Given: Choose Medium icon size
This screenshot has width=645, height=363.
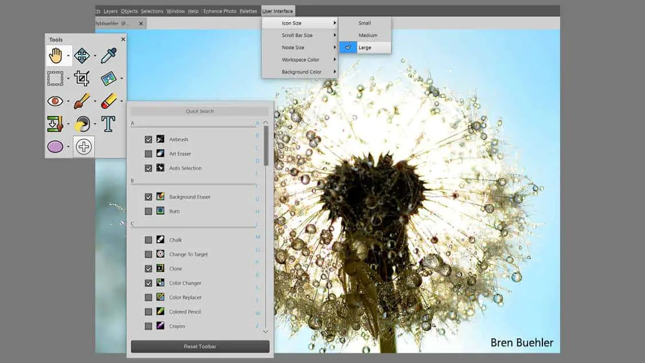Looking at the screenshot, I should click(x=368, y=36).
